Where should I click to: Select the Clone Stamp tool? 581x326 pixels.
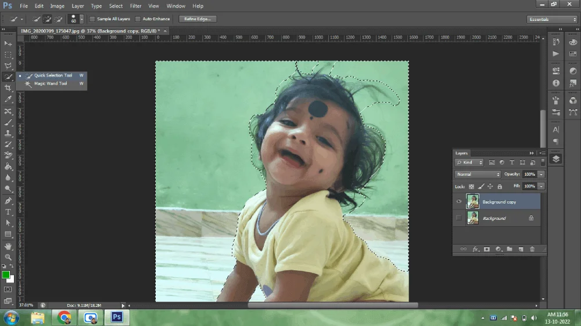pyautogui.click(x=8, y=133)
